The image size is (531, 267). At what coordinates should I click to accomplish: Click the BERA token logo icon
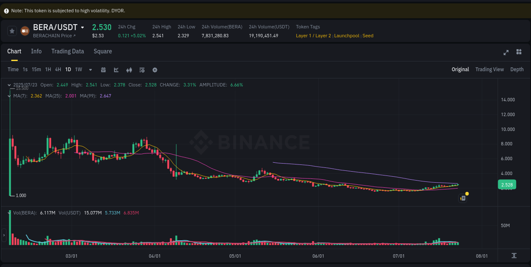(x=24, y=31)
